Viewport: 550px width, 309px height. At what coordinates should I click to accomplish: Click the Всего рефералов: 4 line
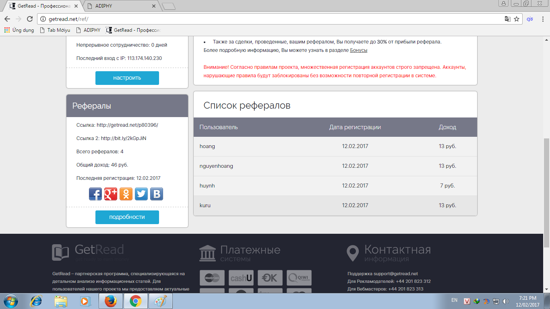pos(100,152)
